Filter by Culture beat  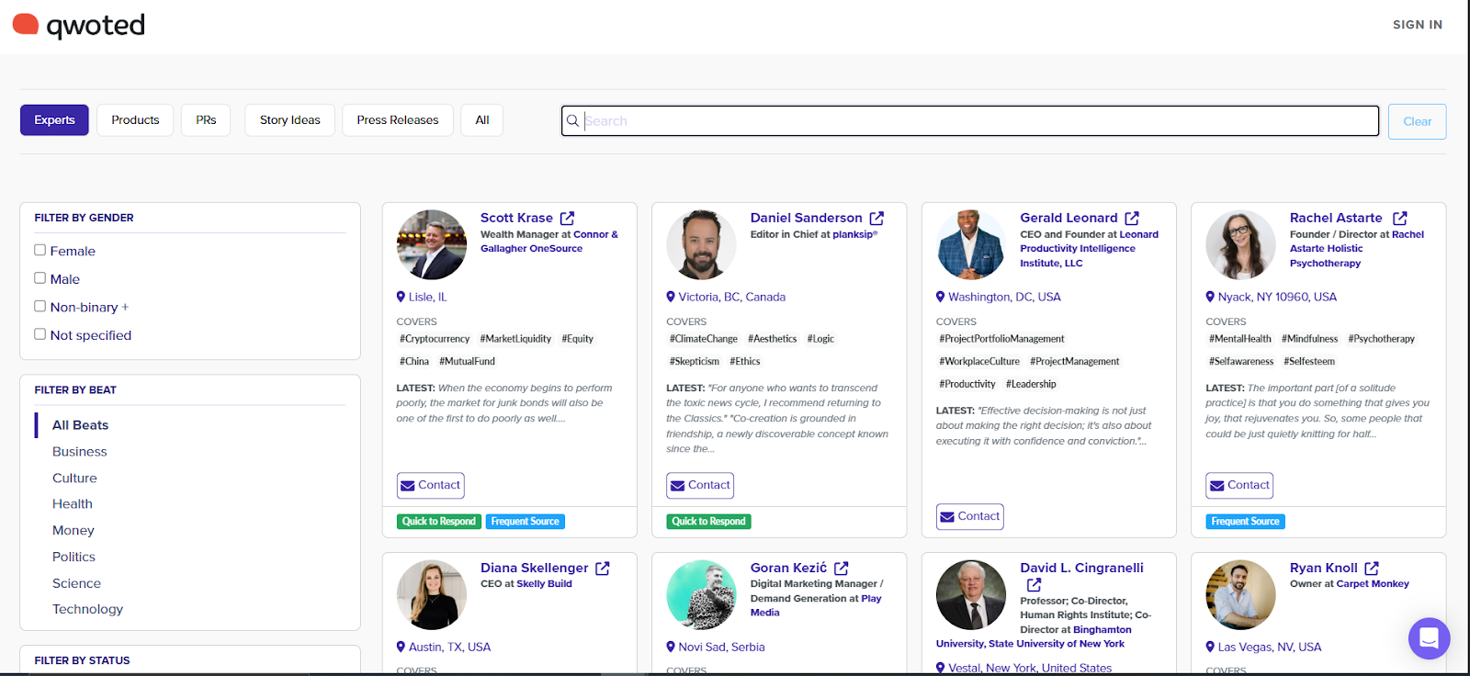coord(74,479)
